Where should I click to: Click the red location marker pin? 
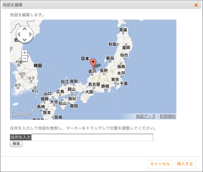pyautogui.click(x=93, y=64)
